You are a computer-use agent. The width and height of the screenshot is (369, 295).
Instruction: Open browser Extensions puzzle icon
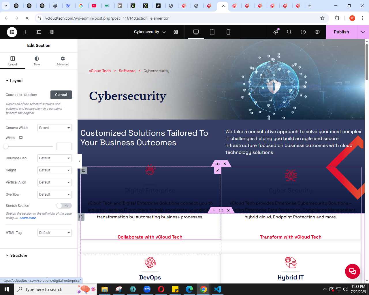pos(337,18)
